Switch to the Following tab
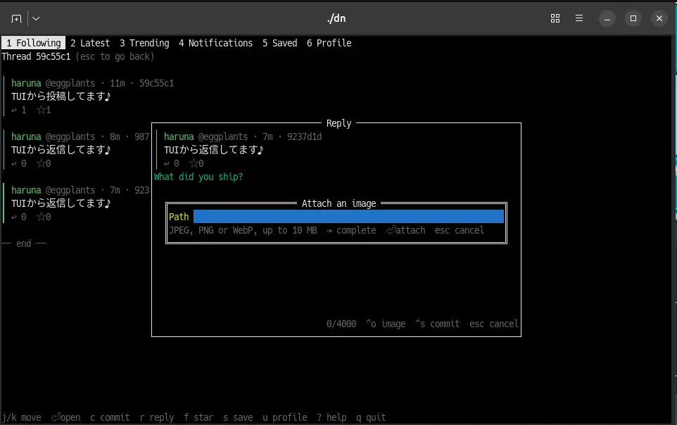This screenshot has height=425, width=677. [x=34, y=43]
